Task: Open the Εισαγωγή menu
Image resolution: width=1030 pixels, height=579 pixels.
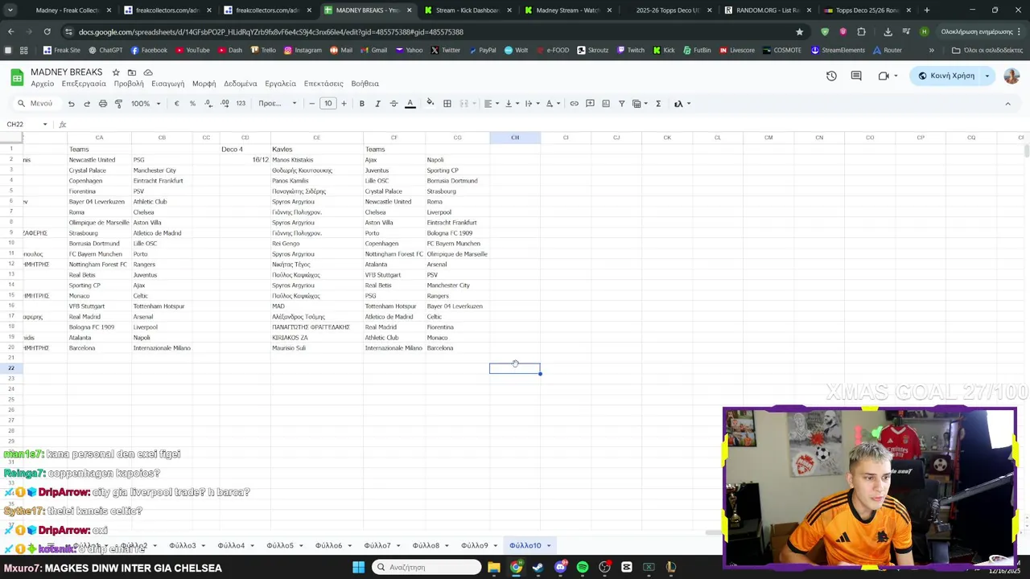Action: [x=168, y=84]
